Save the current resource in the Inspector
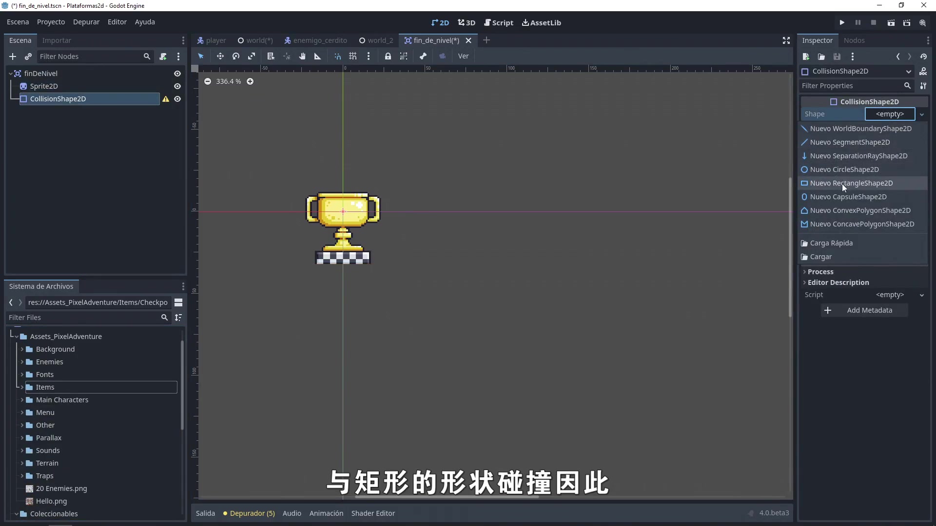Screen dimensions: 936x526 (x=837, y=56)
